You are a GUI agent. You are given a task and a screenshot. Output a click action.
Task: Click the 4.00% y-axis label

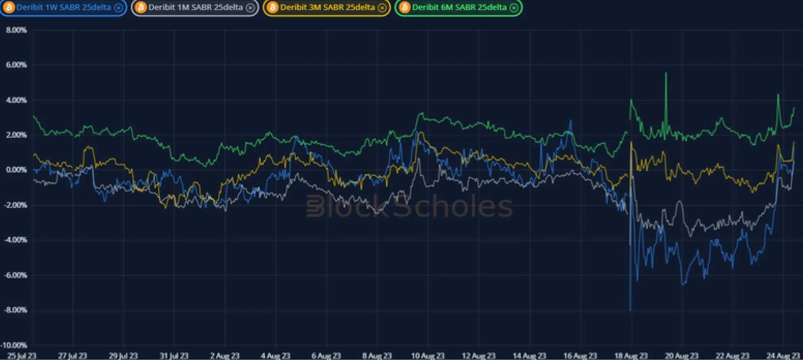point(16,100)
